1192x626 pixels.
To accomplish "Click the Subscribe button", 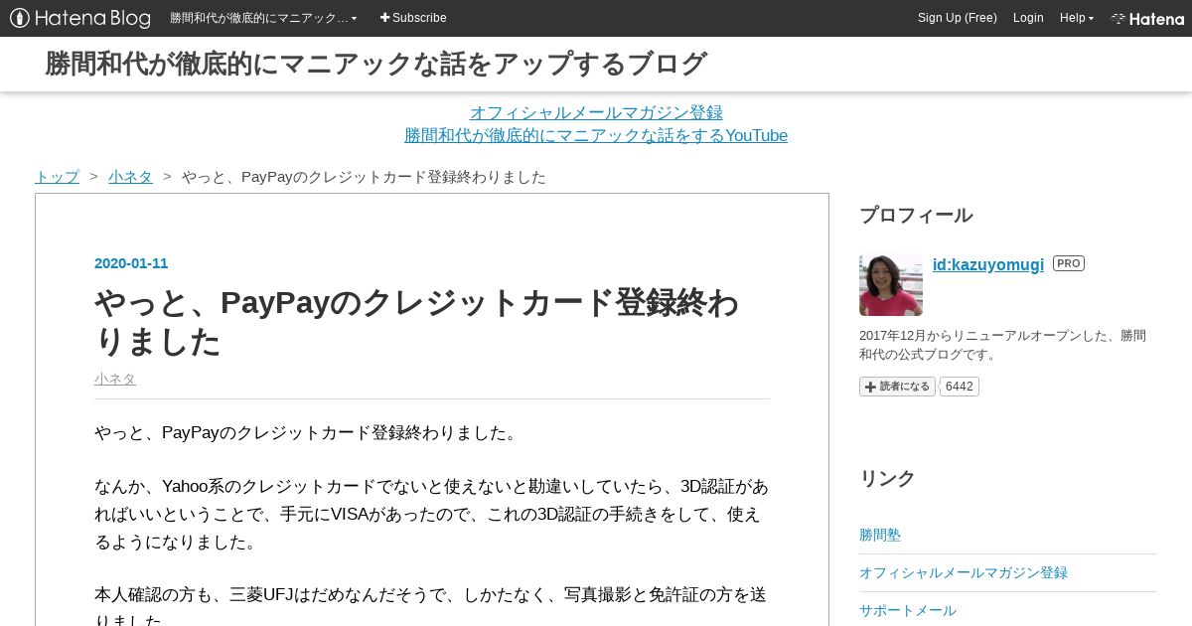I will click(x=413, y=18).
